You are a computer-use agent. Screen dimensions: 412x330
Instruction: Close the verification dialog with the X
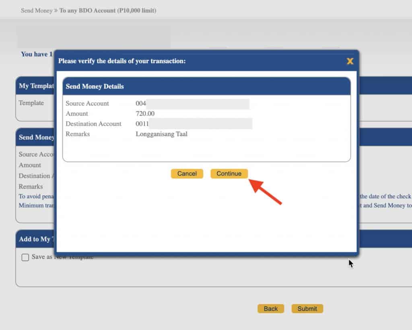[x=350, y=61]
